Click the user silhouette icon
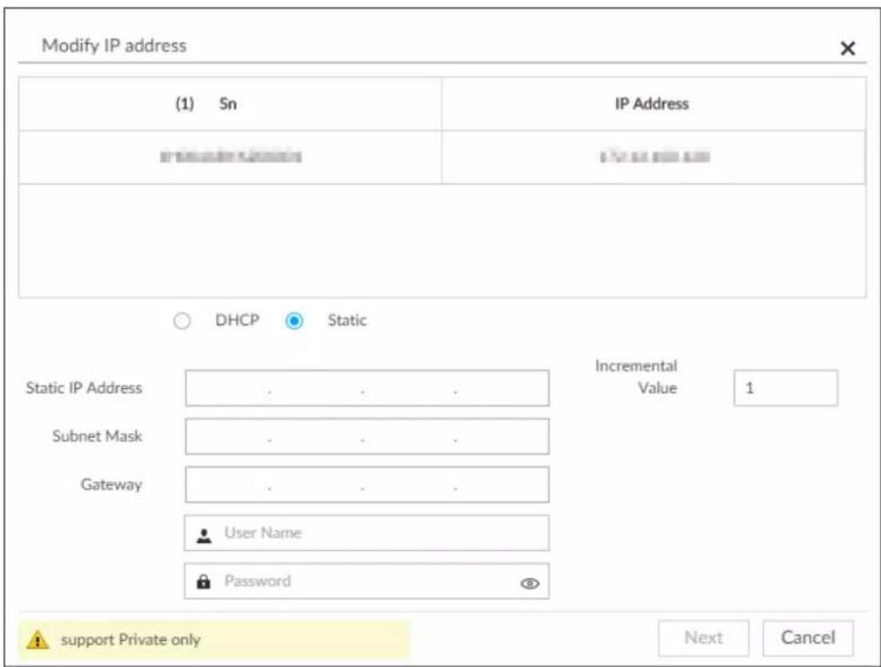Viewport: 881px width, 667px height. point(204,536)
